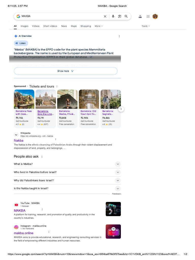Open YouTube MAKBA result options menu
The width and height of the screenshot is (195, 260).
click(42, 209)
